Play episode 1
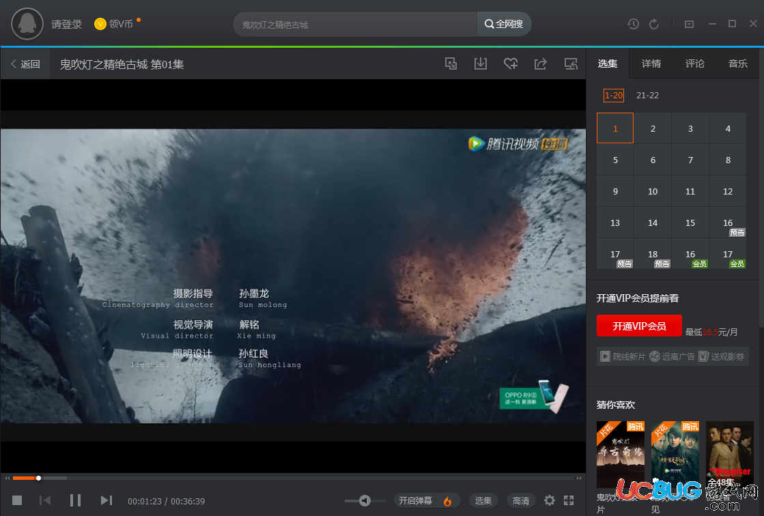The height and width of the screenshot is (516, 764). click(615, 128)
